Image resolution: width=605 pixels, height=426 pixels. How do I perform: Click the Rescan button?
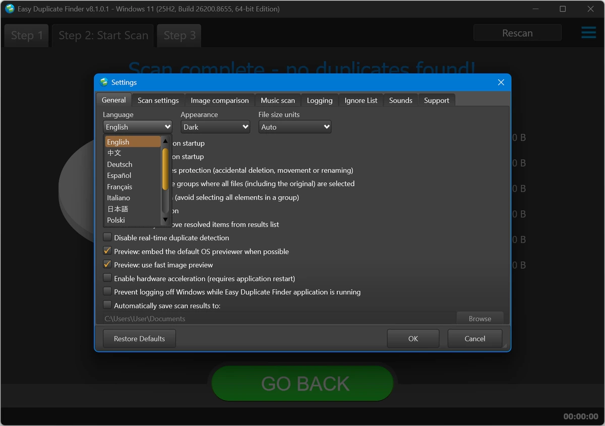517,33
